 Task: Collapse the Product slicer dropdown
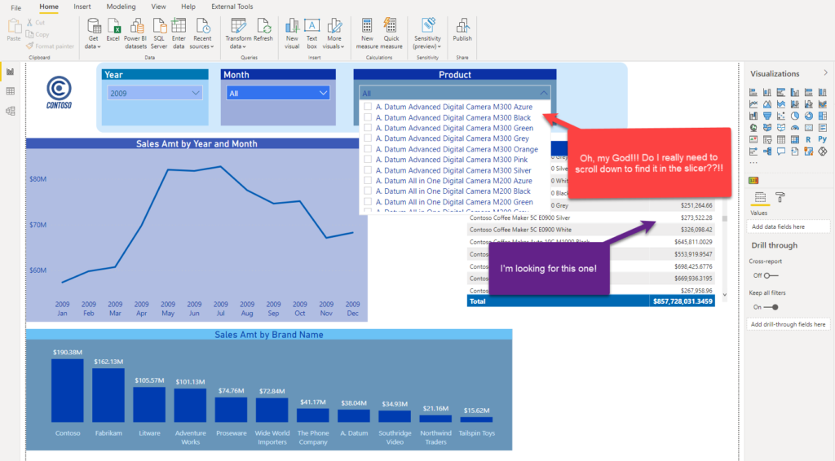pyautogui.click(x=543, y=93)
